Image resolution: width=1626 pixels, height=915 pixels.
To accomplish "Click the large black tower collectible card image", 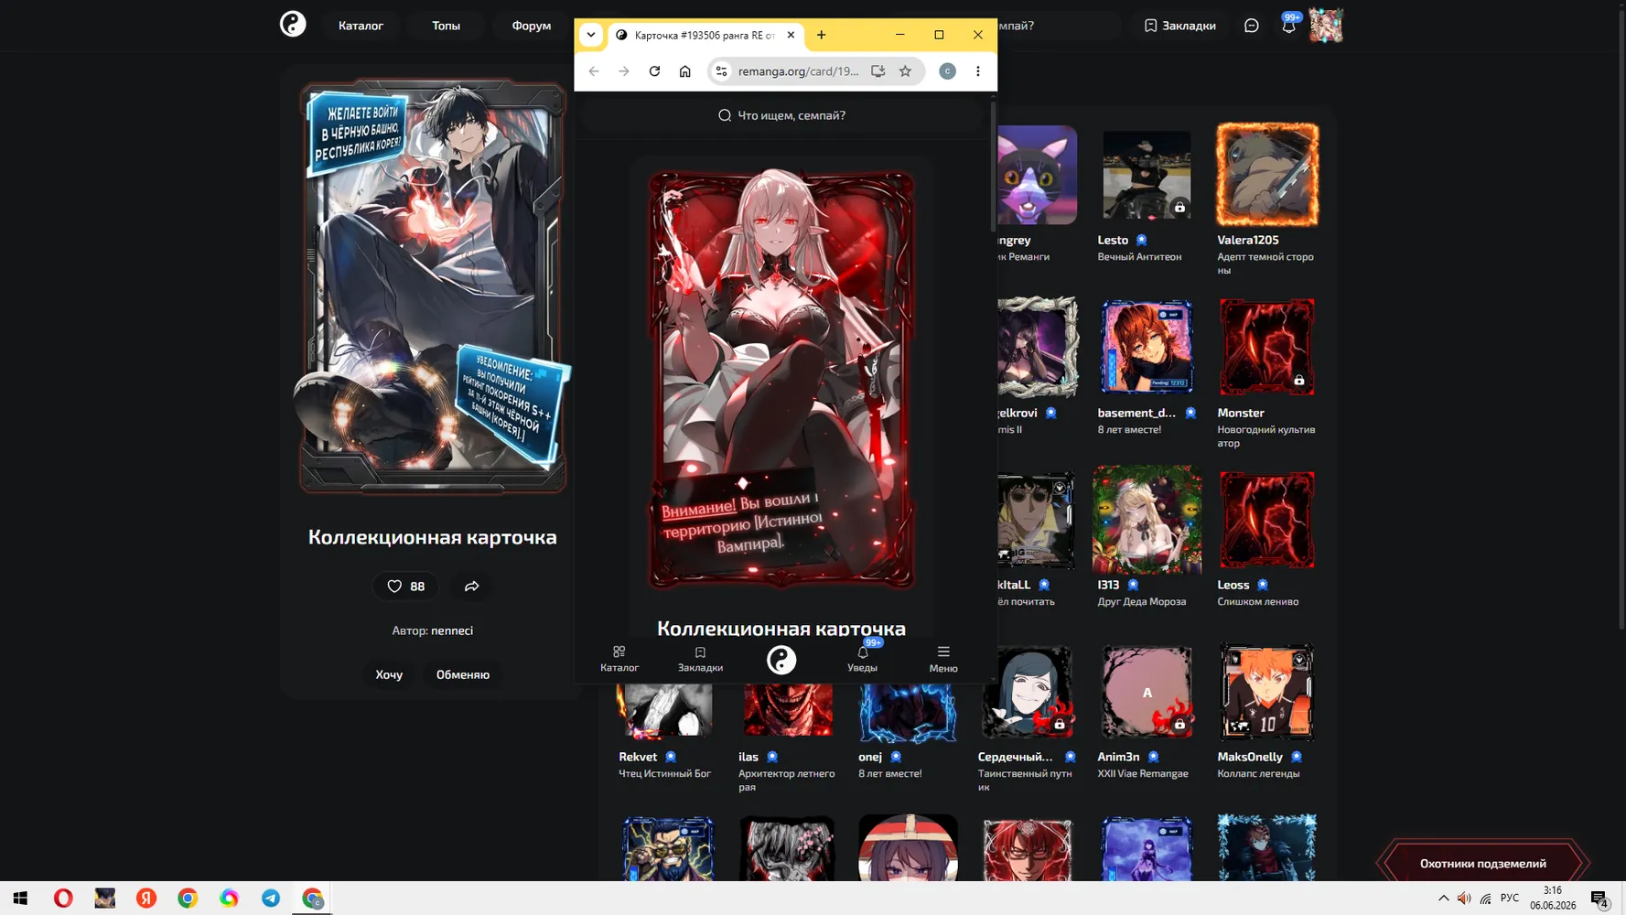I will [x=433, y=286].
